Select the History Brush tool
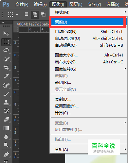 pos(6,111)
